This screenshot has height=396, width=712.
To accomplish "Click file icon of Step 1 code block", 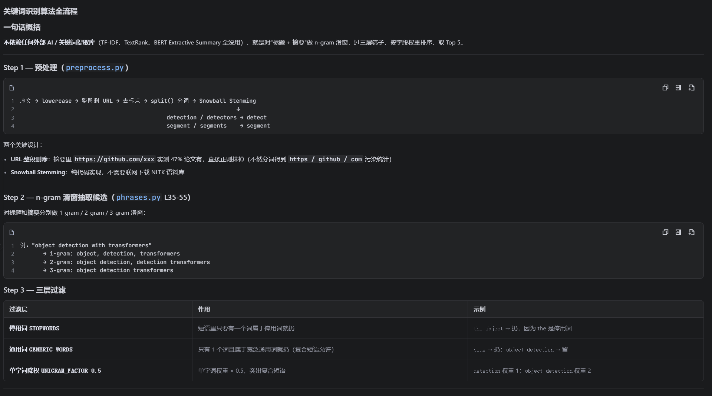I will pos(11,88).
